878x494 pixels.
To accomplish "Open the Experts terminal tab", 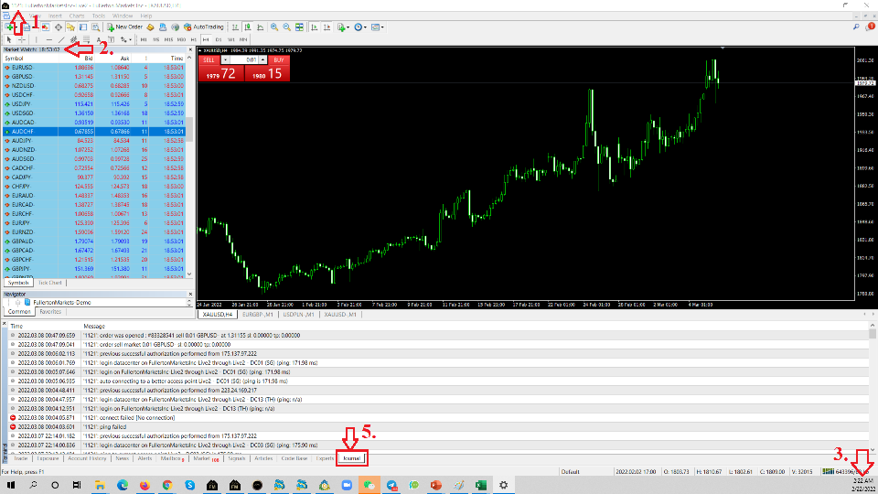I will coord(325,458).
